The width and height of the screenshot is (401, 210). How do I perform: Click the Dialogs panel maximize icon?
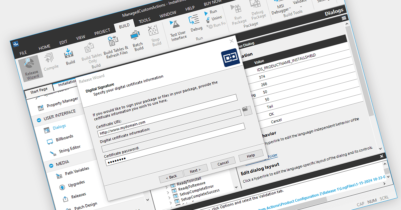coord(344,19)
